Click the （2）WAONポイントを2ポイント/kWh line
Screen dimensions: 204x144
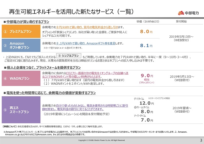74,84
